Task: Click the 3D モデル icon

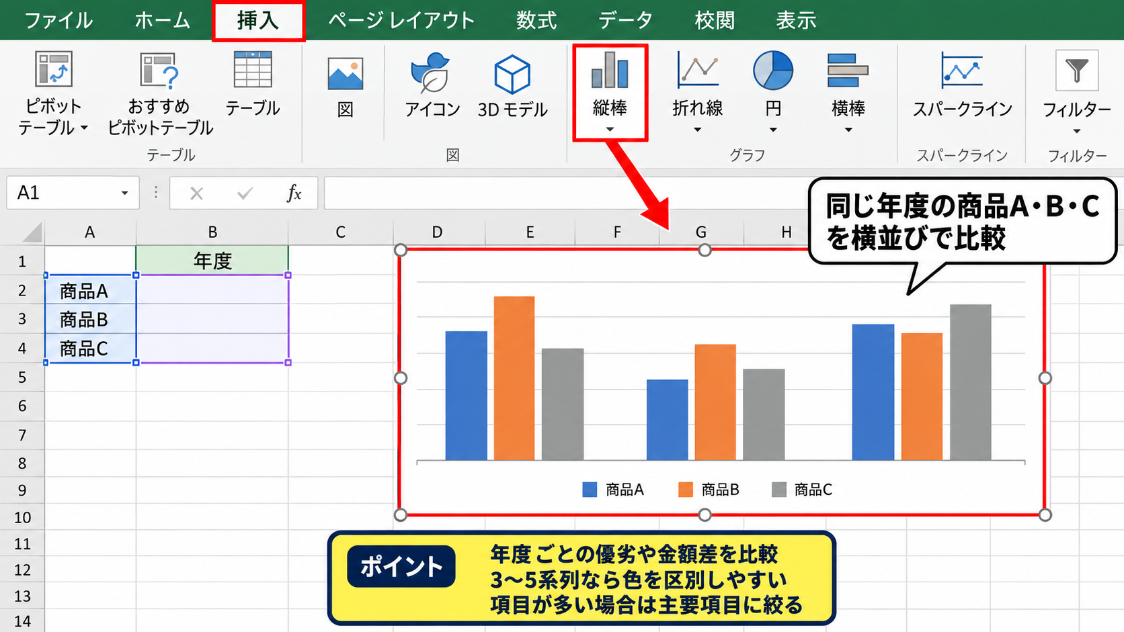Action: (512, 74)
